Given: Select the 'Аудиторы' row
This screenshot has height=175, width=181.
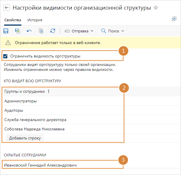Looking at the screenshot, I should [x=14, y=111].
